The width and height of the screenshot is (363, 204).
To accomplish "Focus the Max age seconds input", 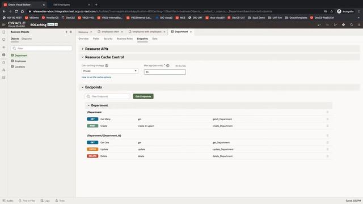I will [x=164, y=72].
